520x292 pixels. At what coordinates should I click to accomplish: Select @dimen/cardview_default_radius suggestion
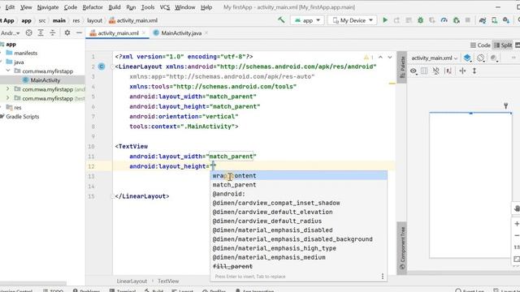pos(299,221)
